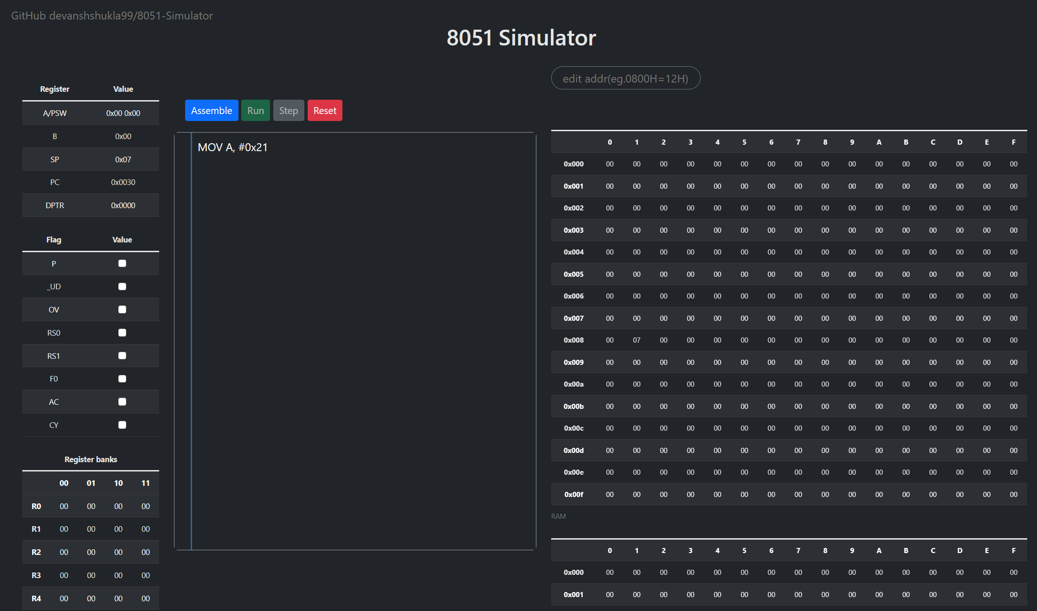Screen dimensions: 1037x611
Task: Select the DPTR value 0x0000
Action: tap(123, 205)
